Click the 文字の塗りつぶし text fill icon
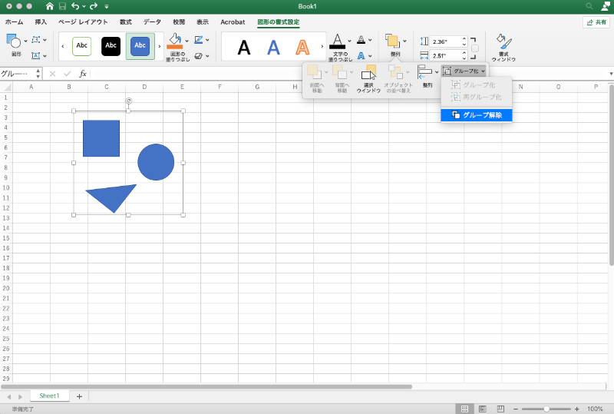 (337, 41)
